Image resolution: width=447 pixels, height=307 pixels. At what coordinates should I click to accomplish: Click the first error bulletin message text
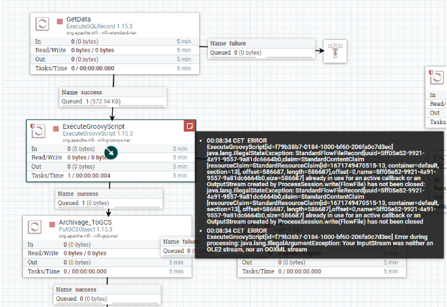pos(322,181)
